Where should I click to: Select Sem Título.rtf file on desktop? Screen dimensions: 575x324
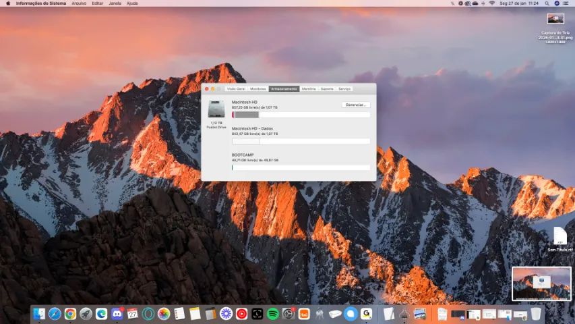[x=560, y=239]
